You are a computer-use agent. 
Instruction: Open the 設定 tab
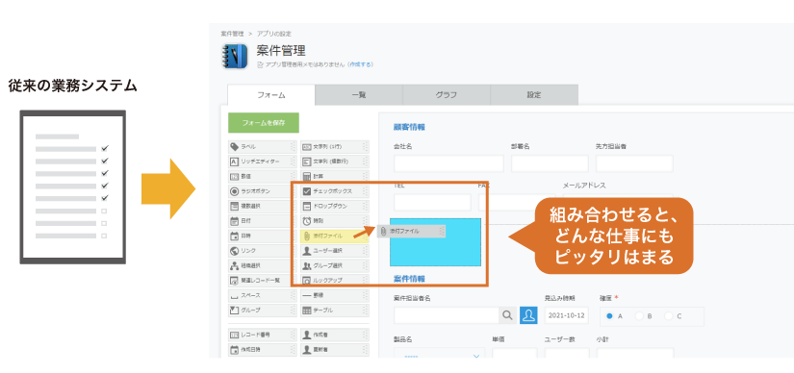534,94
